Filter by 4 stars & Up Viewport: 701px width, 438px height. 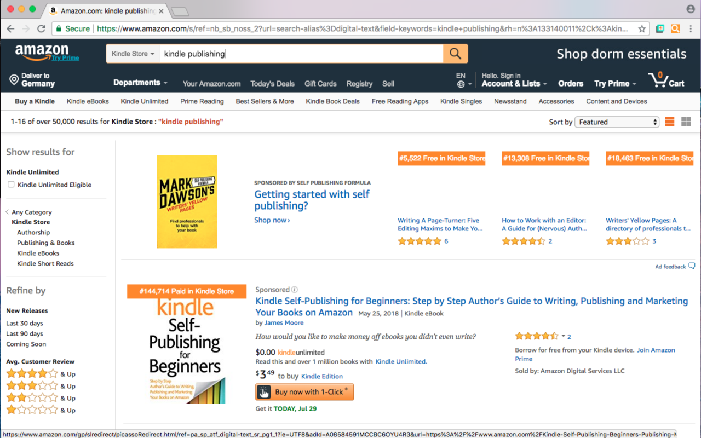(41, 374)
